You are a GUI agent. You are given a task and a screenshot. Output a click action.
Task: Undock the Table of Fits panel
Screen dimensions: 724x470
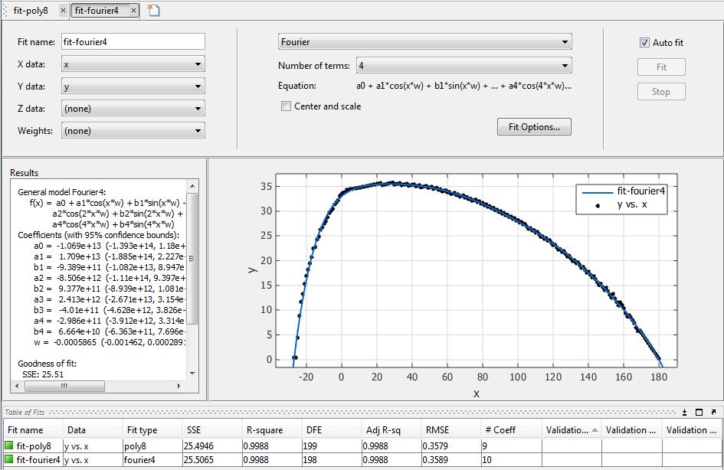coord(713,412)
